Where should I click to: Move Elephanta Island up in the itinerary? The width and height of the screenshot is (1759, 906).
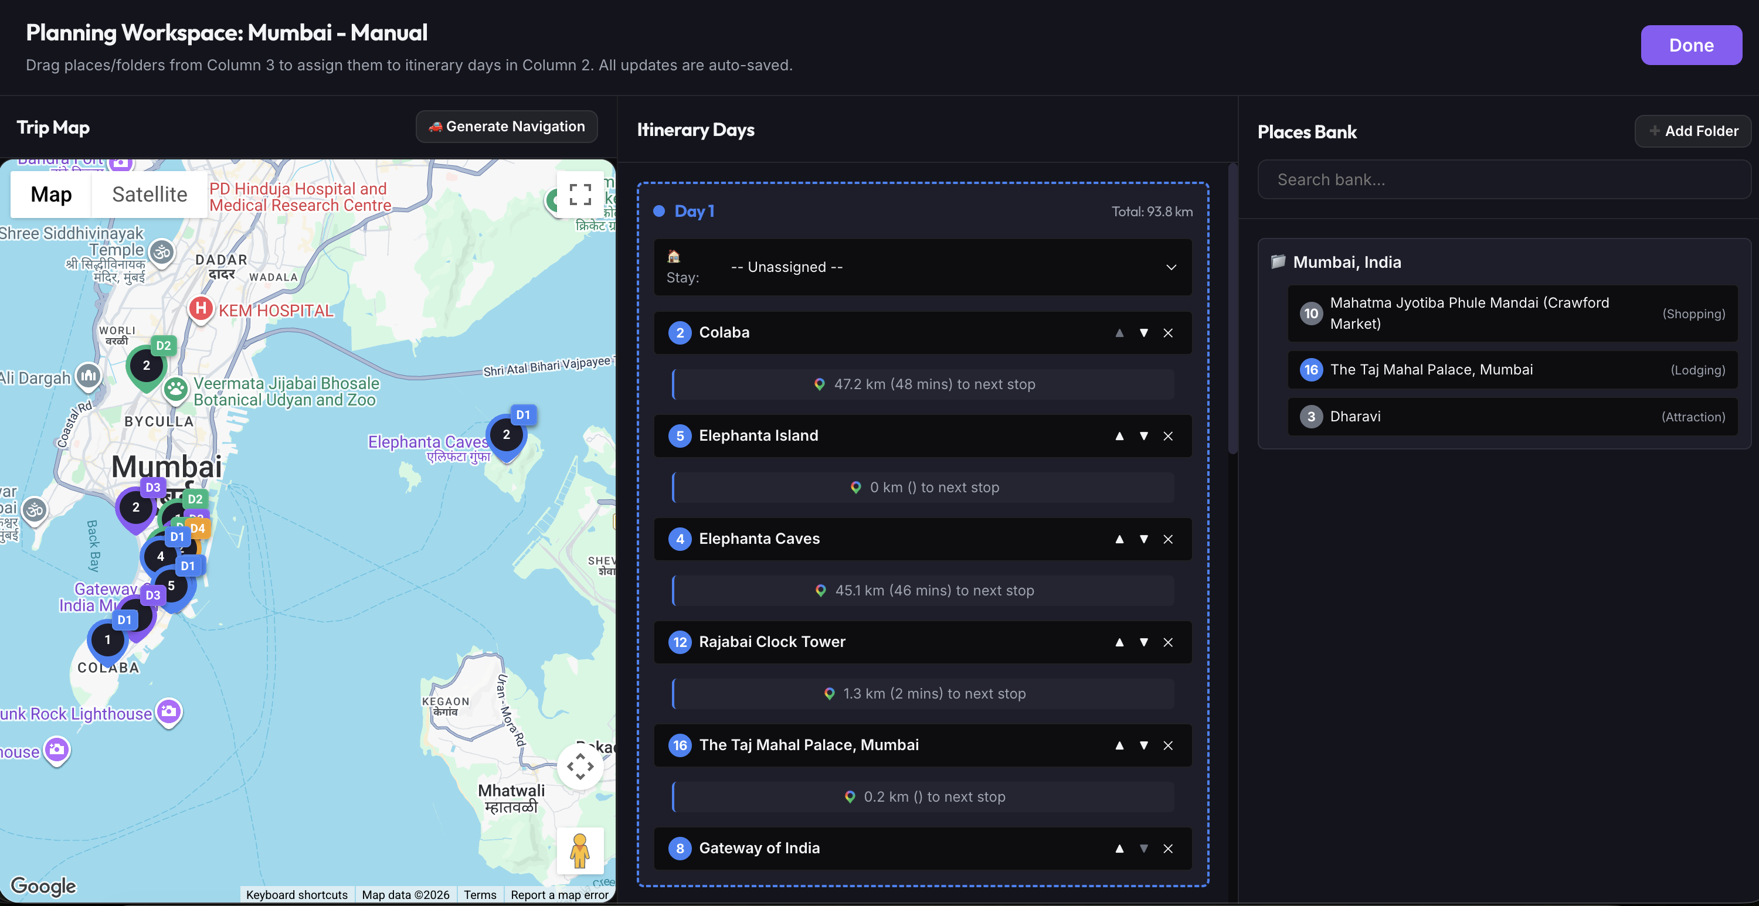1119,435
